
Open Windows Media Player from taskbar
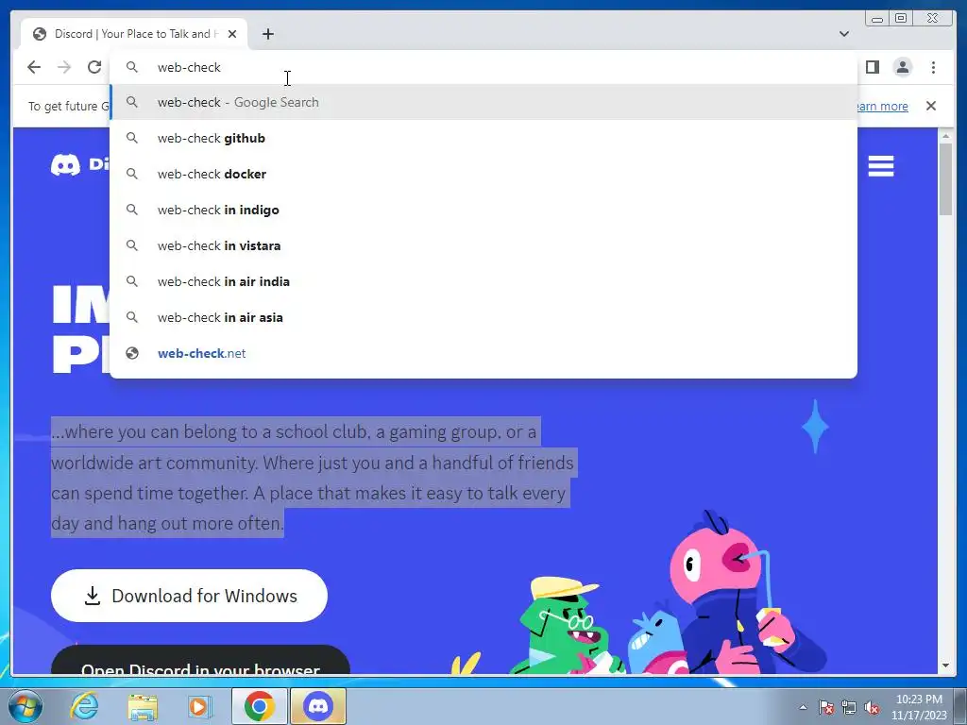pyautogui.click(x=200, y=706)
